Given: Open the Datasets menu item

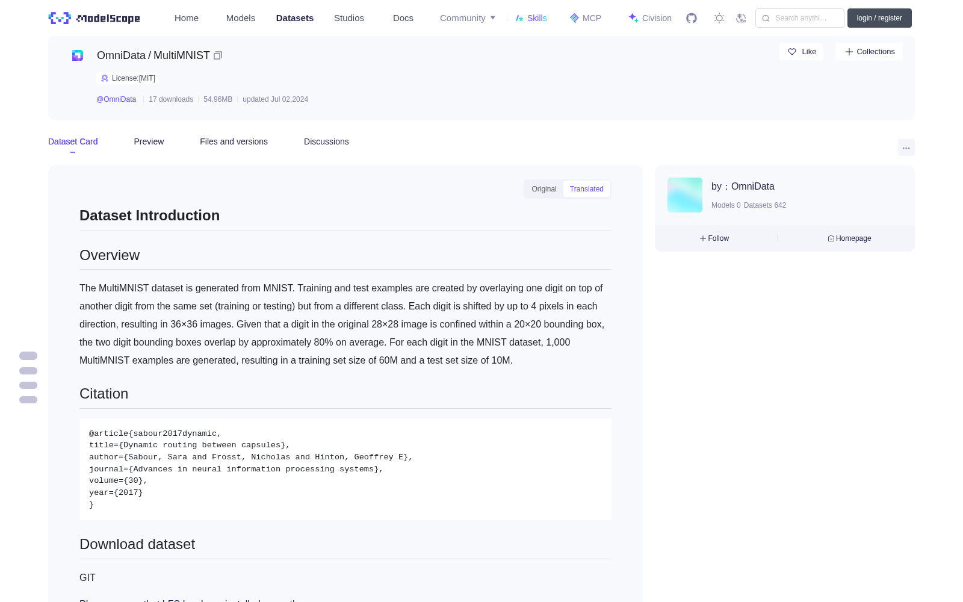Looking at the screenshot, I should (x=295, y=18).
